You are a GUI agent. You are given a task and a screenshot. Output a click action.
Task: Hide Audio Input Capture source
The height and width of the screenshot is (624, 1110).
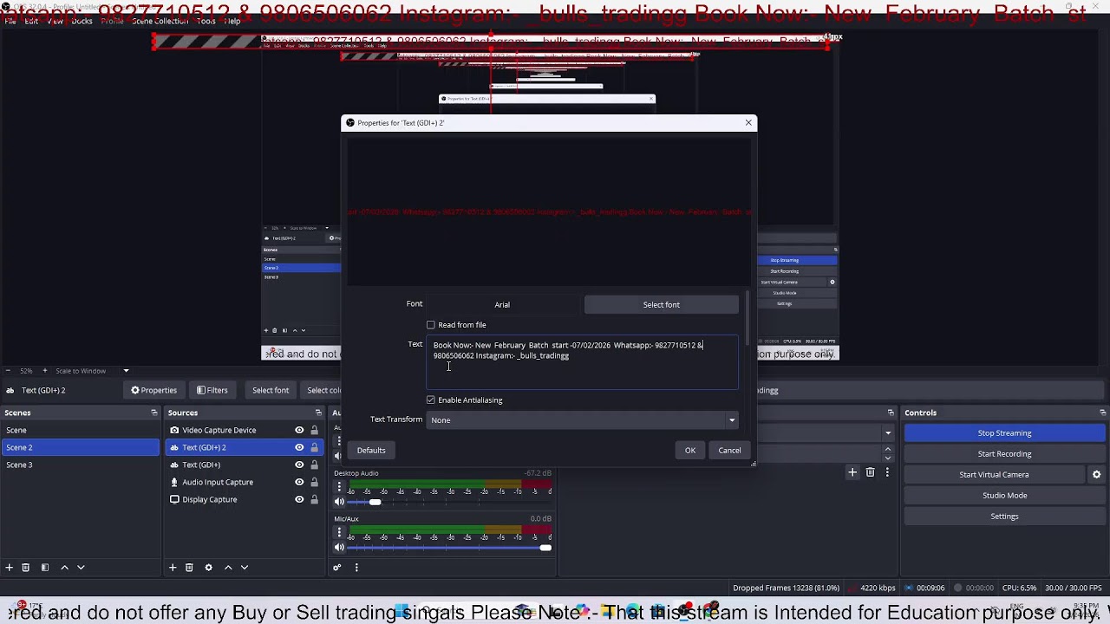(x=299, y=482)
